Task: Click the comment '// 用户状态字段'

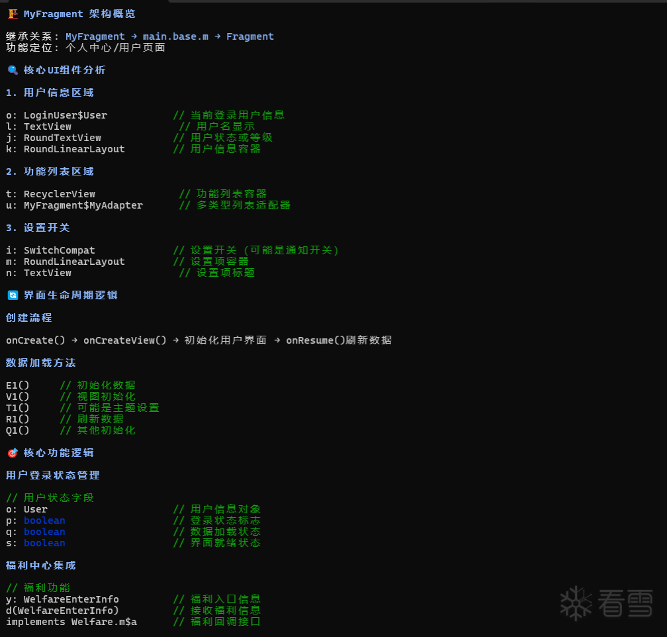Action: [x=50, y=498]
